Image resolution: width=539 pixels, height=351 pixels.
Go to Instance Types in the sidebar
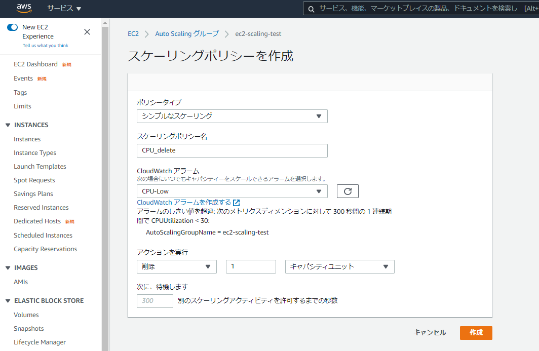coord(35,152)
